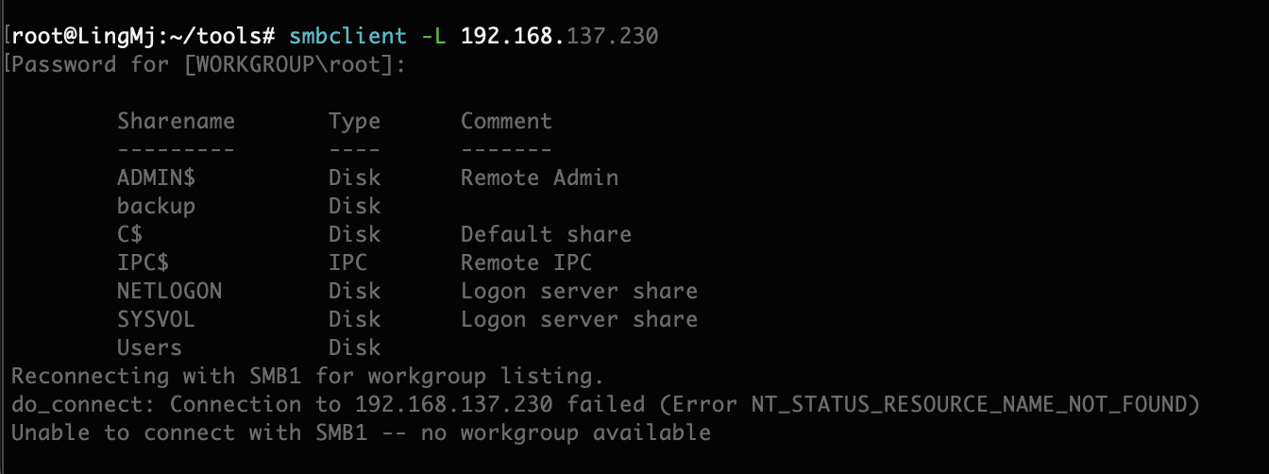Viewport: 1269px width, 474px height.
Task: Click the Remote Admin comment text
Action: tap(539, 178)
